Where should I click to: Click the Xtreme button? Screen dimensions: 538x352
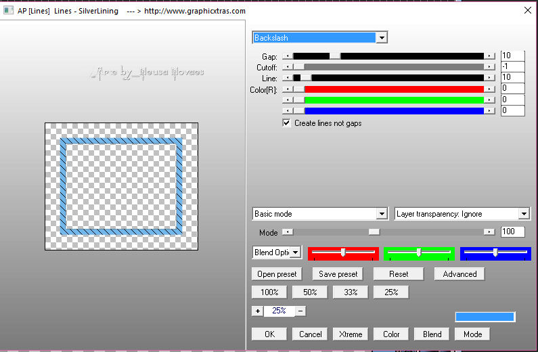(x=351, y=334)
